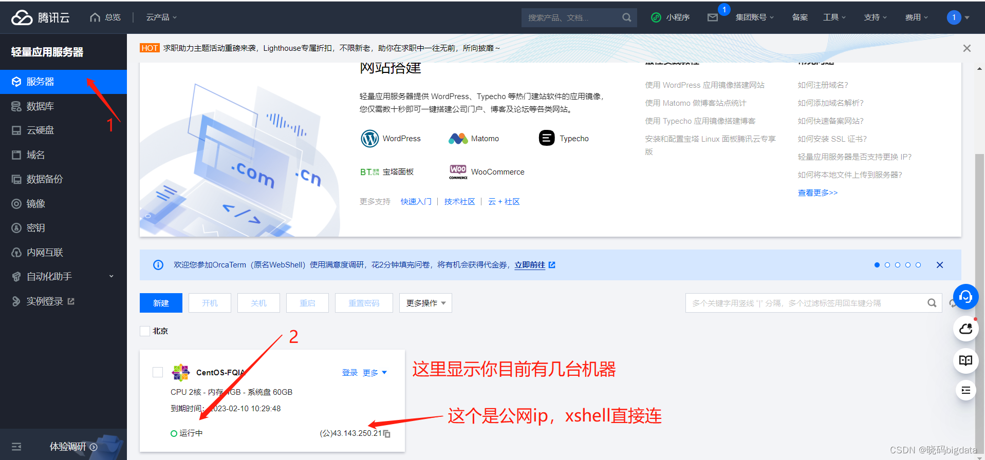Open the 集团账号 dropdown
This screenshot has height=460, width=985.
click(x=754, y=17)
